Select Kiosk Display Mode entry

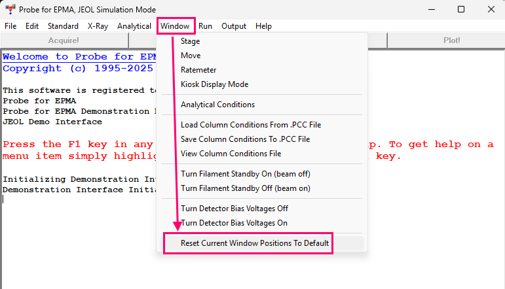[214, 84]
